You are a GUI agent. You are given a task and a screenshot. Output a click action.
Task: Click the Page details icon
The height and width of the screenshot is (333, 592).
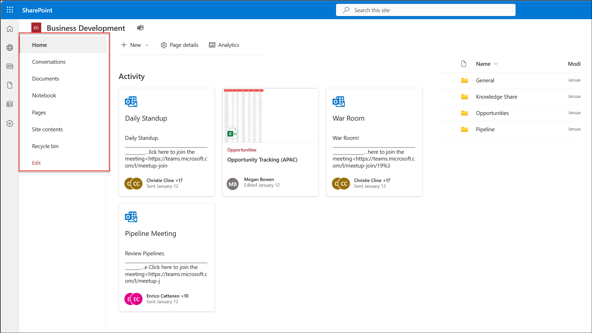point(163,45)
